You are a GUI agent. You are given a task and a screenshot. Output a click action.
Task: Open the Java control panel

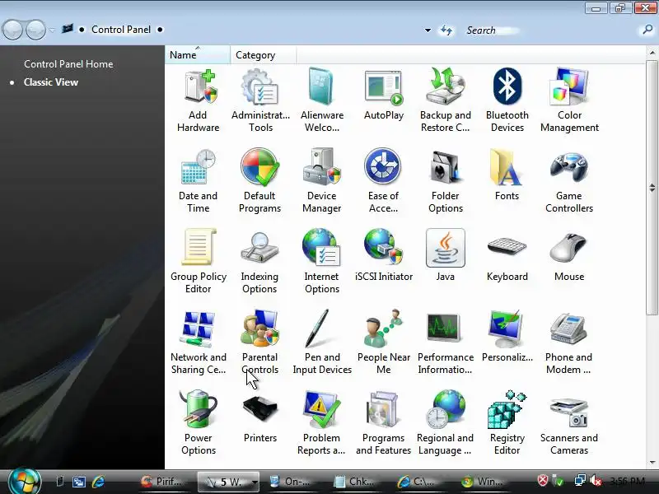point(446,255)
